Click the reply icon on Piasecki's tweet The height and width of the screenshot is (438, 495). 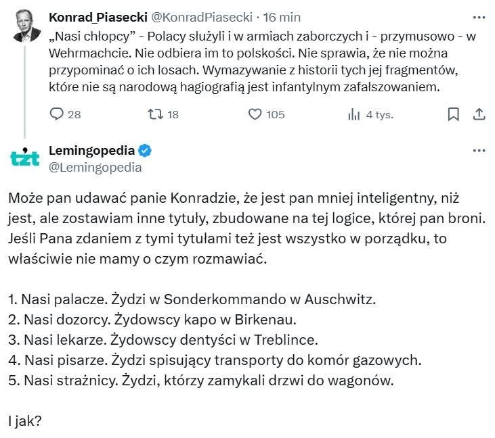pyautogui.click(x=57, y=115)
